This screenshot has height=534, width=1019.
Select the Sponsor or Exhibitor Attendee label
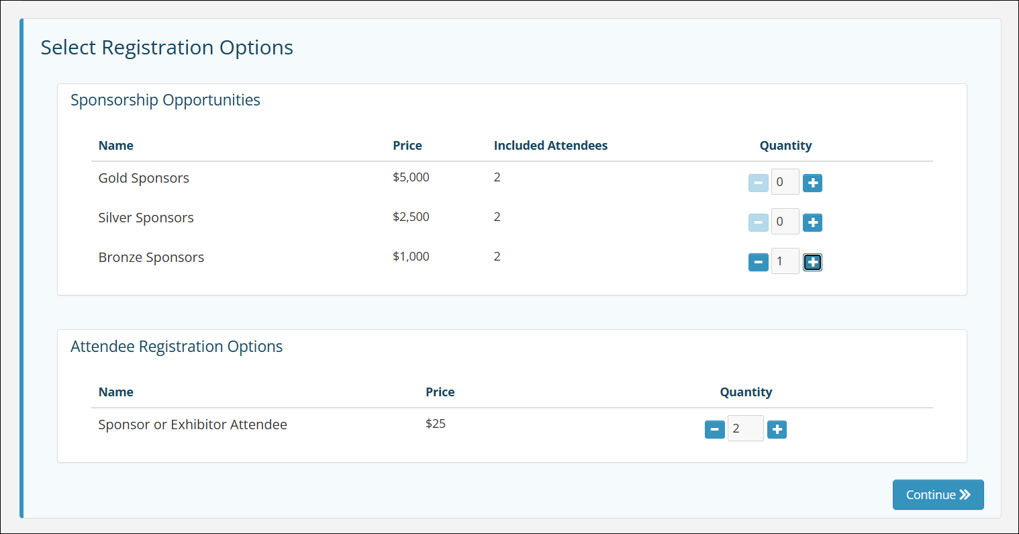193,425
